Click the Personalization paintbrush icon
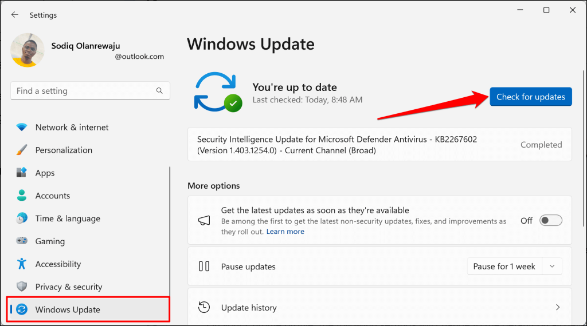The height and width of the screenshot is (326, 587). [22, 150]
